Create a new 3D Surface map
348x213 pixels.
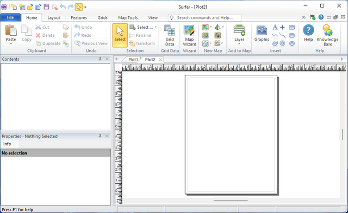coord(217,27)
